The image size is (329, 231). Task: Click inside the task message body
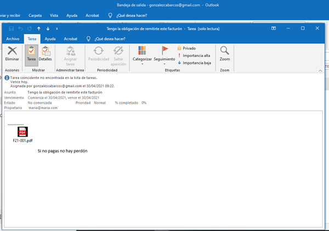click(164, 187)
